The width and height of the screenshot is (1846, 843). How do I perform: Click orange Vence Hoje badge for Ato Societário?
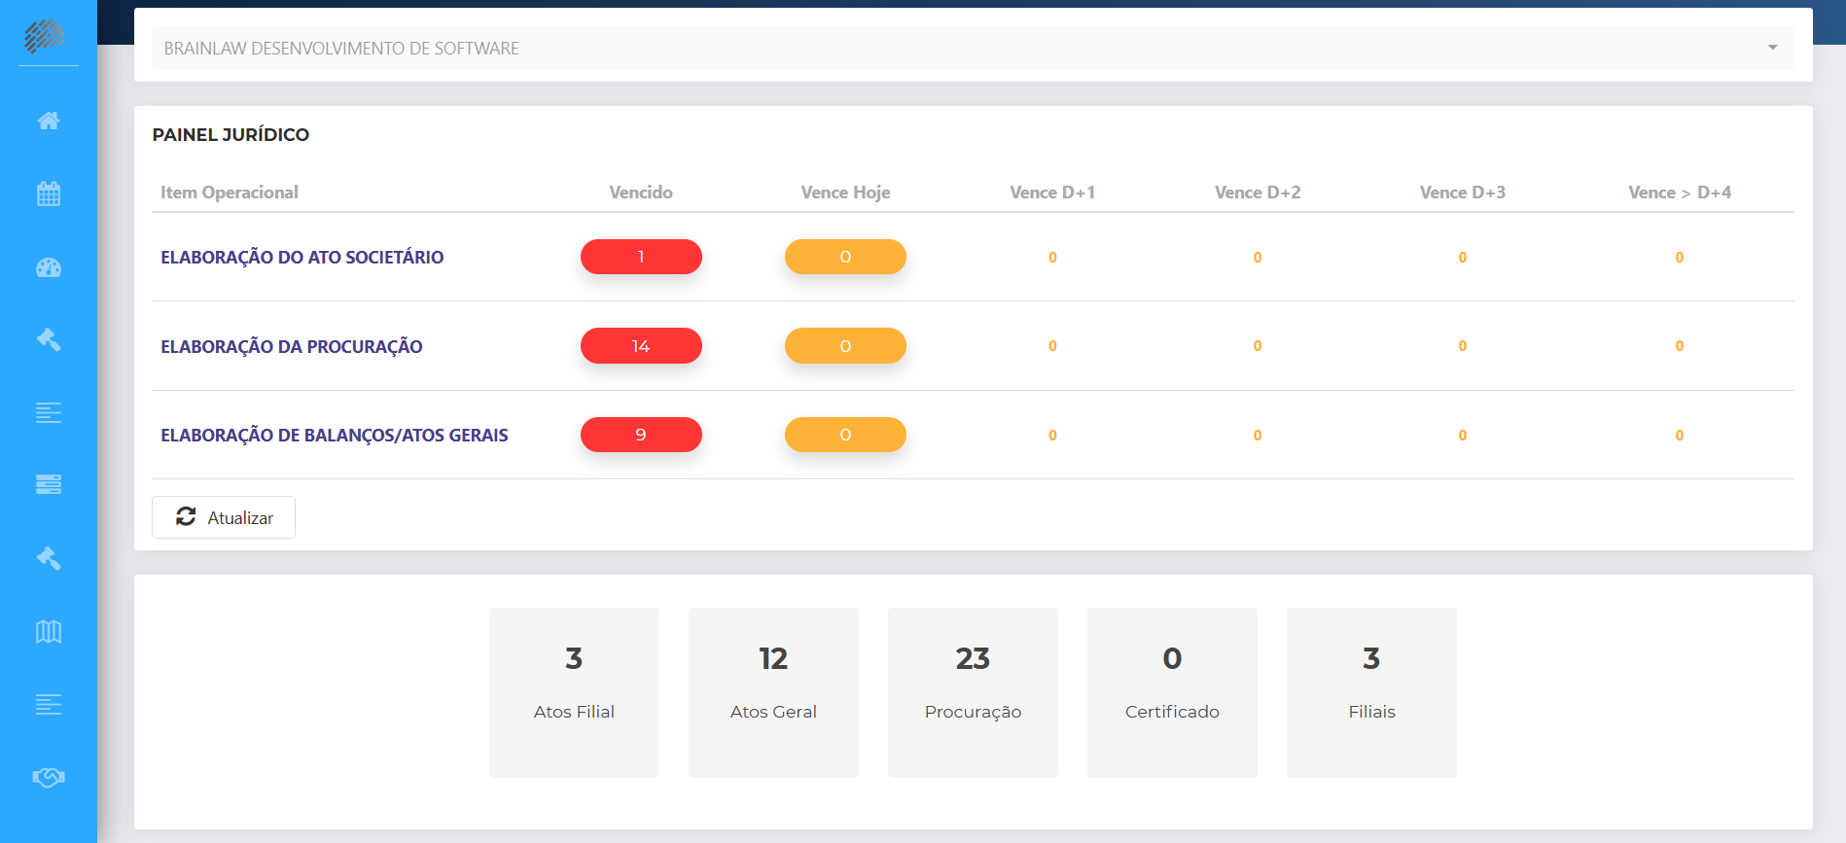845,257
